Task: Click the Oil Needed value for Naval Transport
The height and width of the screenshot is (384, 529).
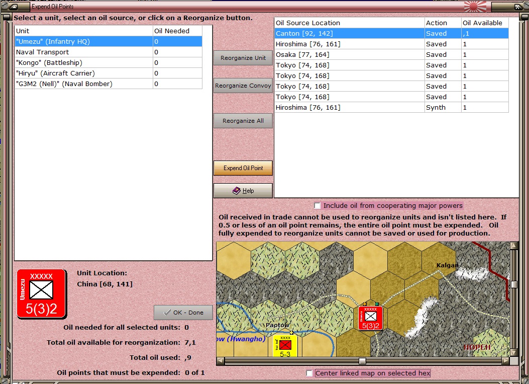Action: [x=177, y=52]
